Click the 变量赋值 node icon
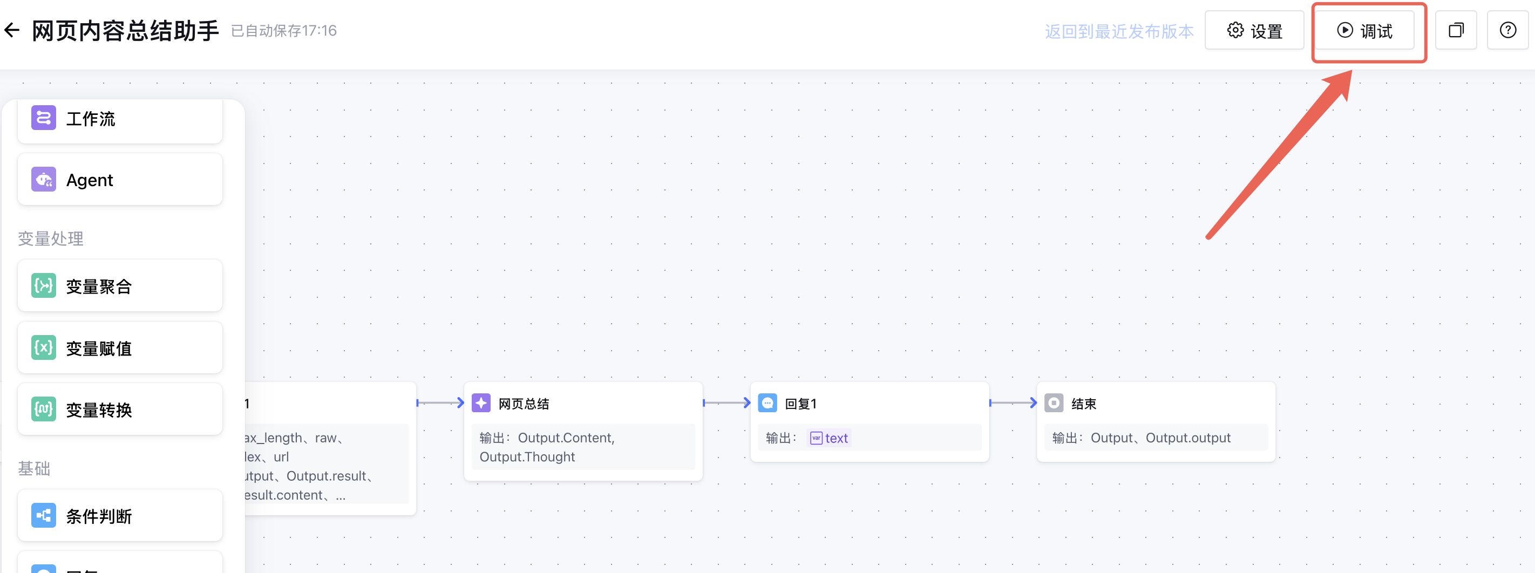Image resolution: width=1535 pixels, height=573 pixels. tap(44, 348)
